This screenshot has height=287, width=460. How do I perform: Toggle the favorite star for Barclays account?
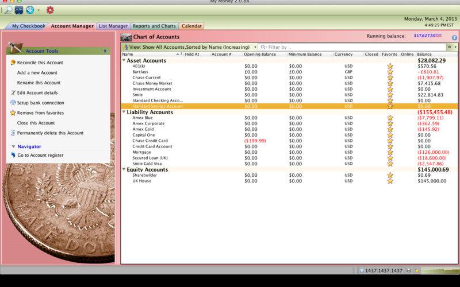pos(390,72)
